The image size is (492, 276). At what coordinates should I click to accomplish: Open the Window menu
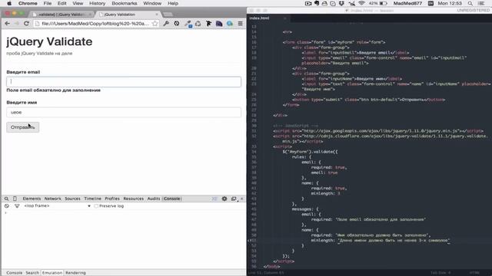click(152, 3)
